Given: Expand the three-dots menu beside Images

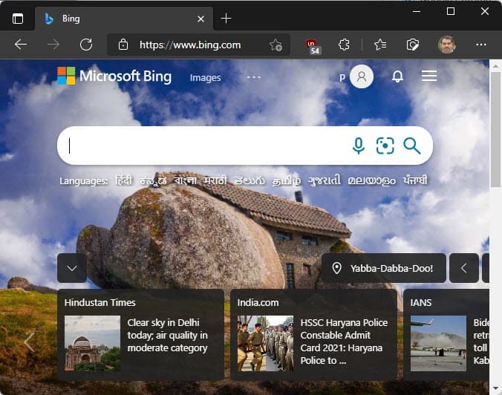Looking at the screenshot, I should coord(254,77).
